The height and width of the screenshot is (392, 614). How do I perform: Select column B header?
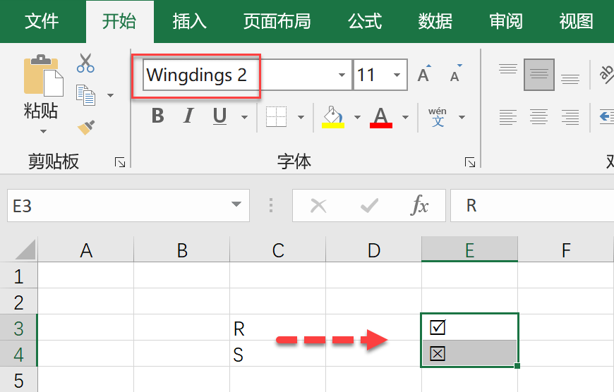(x=181, y=250)
